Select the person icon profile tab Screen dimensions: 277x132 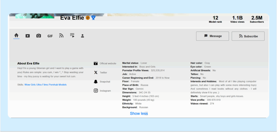coord(83,36)
